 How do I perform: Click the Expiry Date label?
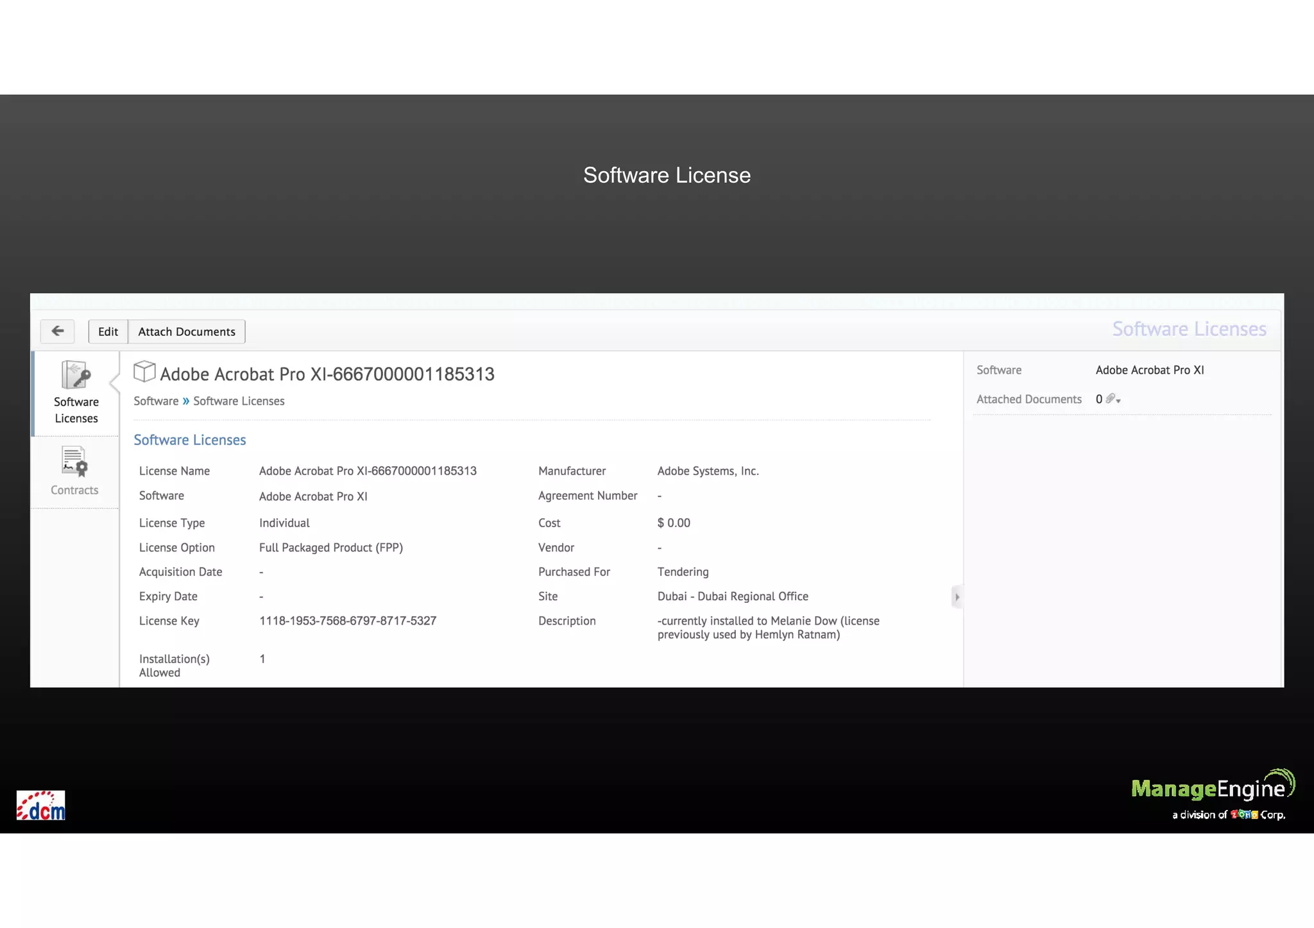click(168, 596)
